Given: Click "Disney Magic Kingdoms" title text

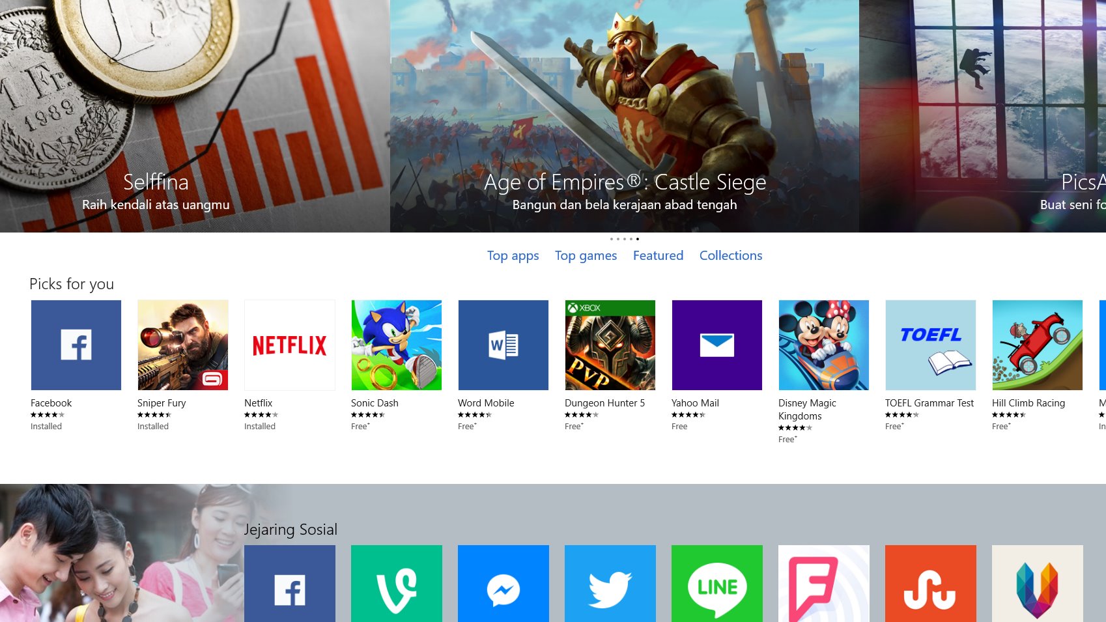Looking at the screenshot, I should coord(807,410).
